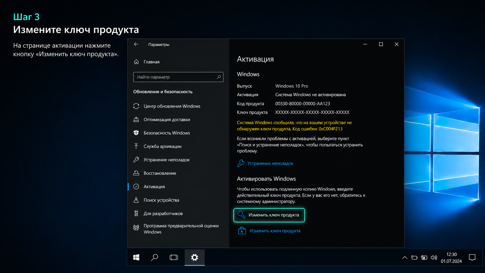This screenshot has height=273, width=485.
Task: Click the yellow error message 0xC004F213
Action: tap(294, 126)
